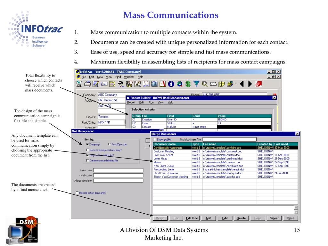Click the yellow sticky notes toolbar icon
The height and width of the screenshot is (246, 328).
click(221, 84)
